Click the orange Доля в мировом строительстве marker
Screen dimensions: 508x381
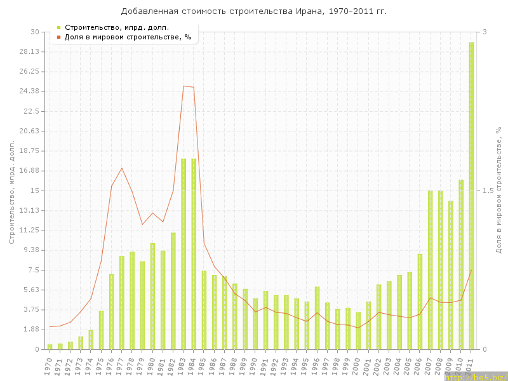(58, 37)
